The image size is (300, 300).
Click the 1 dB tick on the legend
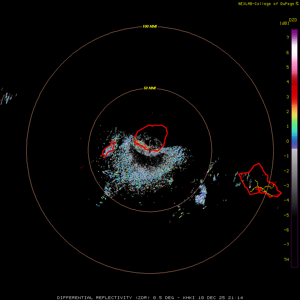[288, 126]
